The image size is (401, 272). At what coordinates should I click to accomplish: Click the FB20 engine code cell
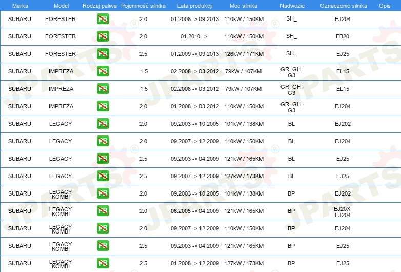(x=343, y=36)
